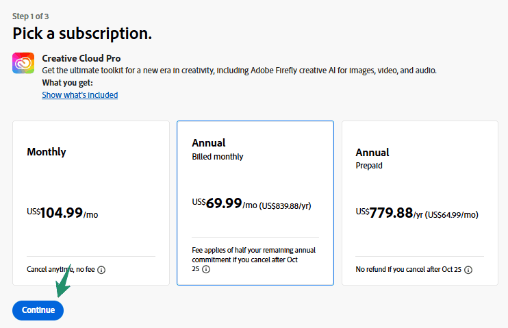Click the green arrow annotation

[64, 282]
